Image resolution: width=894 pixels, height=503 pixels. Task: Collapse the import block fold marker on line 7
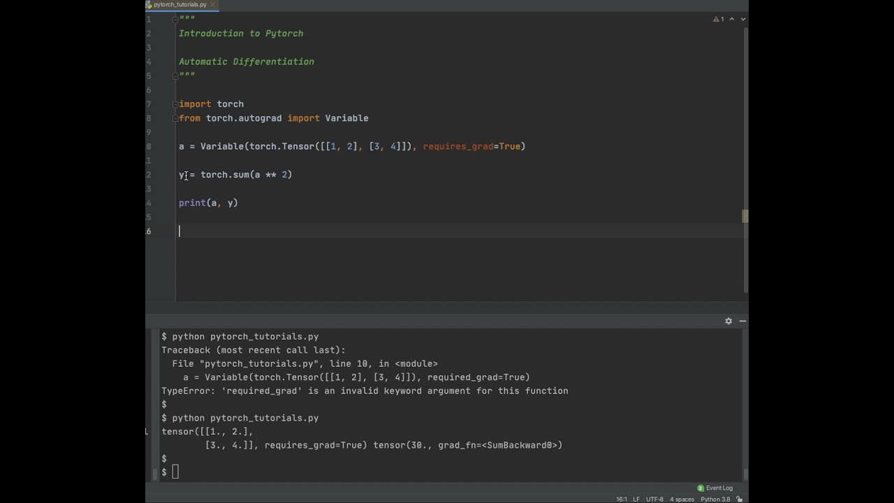tap(175, 104)
